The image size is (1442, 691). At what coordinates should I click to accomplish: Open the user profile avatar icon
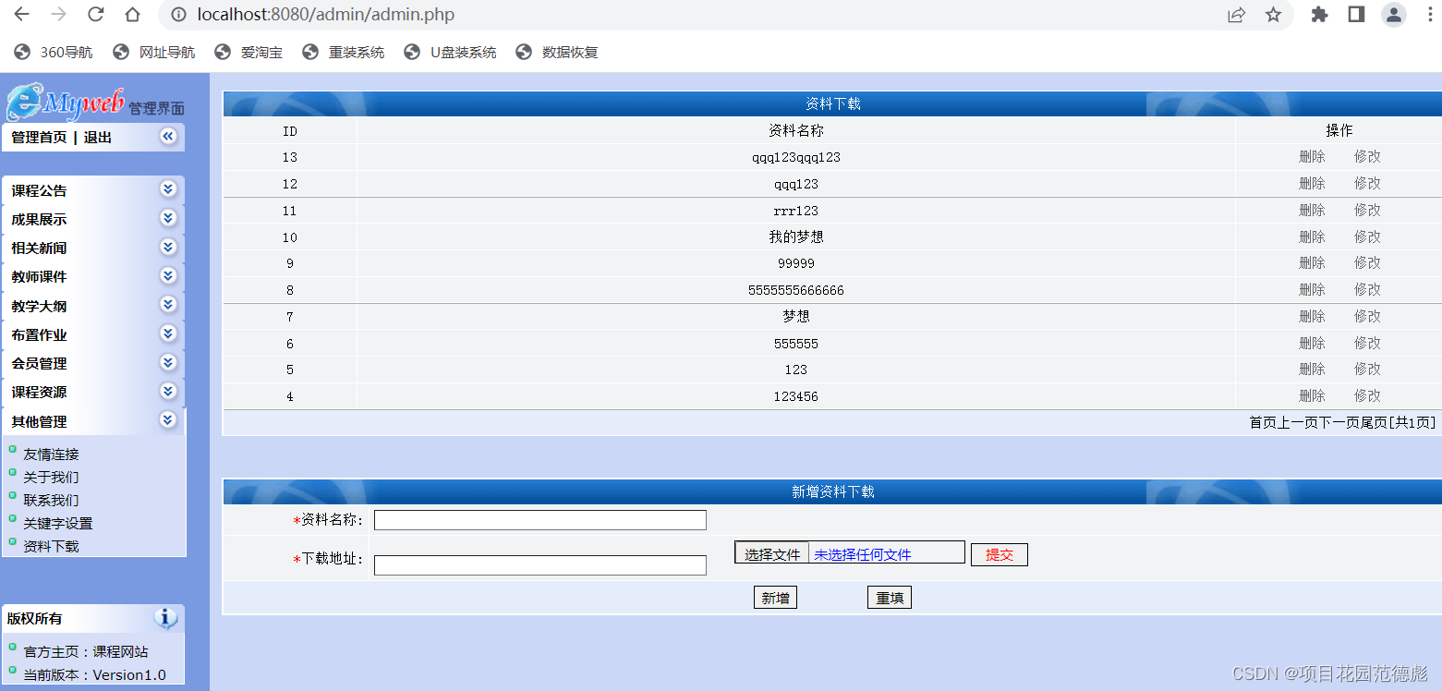point(1393,15)
